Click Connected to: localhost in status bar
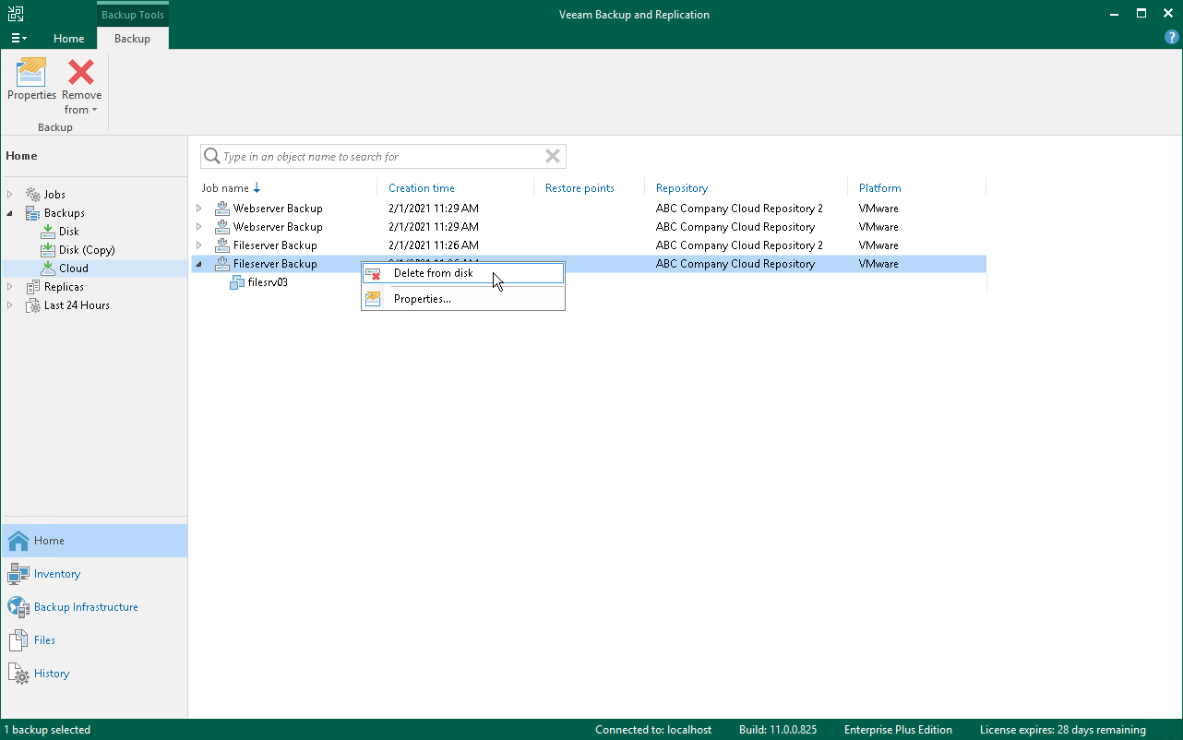1183x740 pixels. [x=653, y=730]
